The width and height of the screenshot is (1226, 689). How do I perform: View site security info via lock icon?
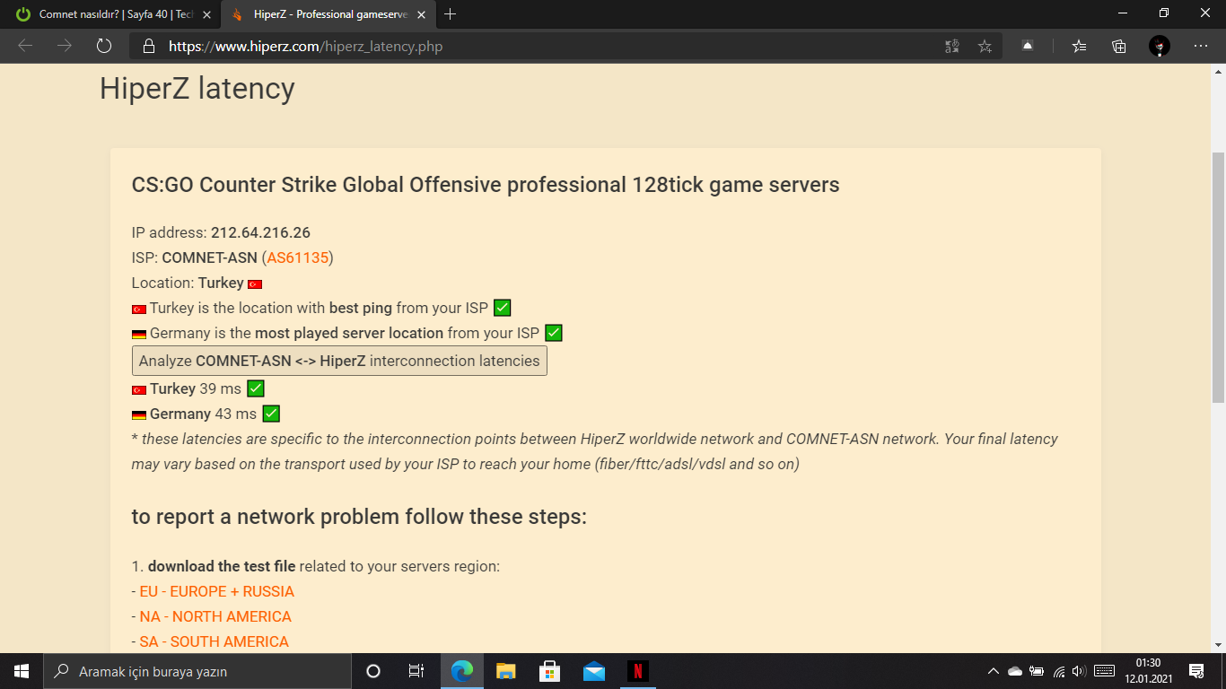click(149, 46)
